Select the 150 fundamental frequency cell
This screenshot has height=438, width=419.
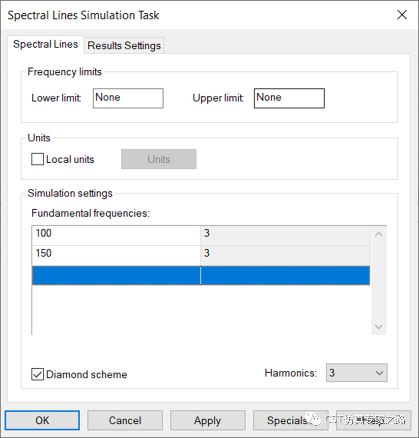point(116,254)
